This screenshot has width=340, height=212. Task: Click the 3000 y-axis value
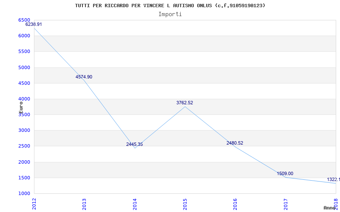(24, 131)
